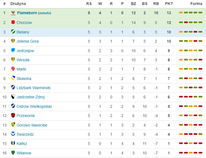Click the Przeworsk red and black crest
Viewport: 206px width, 158px height.
13,115
